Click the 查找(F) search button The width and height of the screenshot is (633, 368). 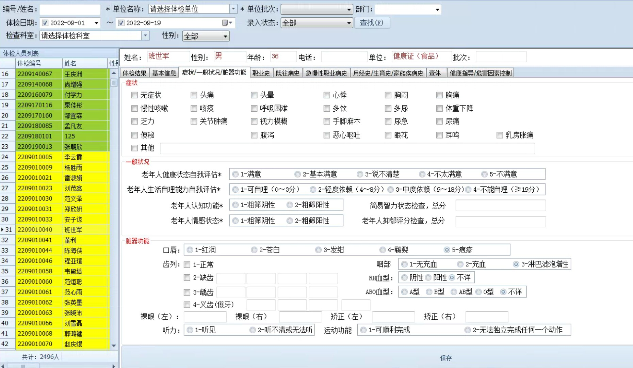372,23
